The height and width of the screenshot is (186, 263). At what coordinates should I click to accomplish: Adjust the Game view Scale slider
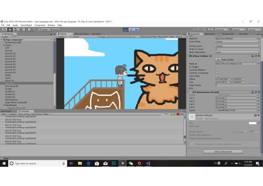[x=119, y=37]
